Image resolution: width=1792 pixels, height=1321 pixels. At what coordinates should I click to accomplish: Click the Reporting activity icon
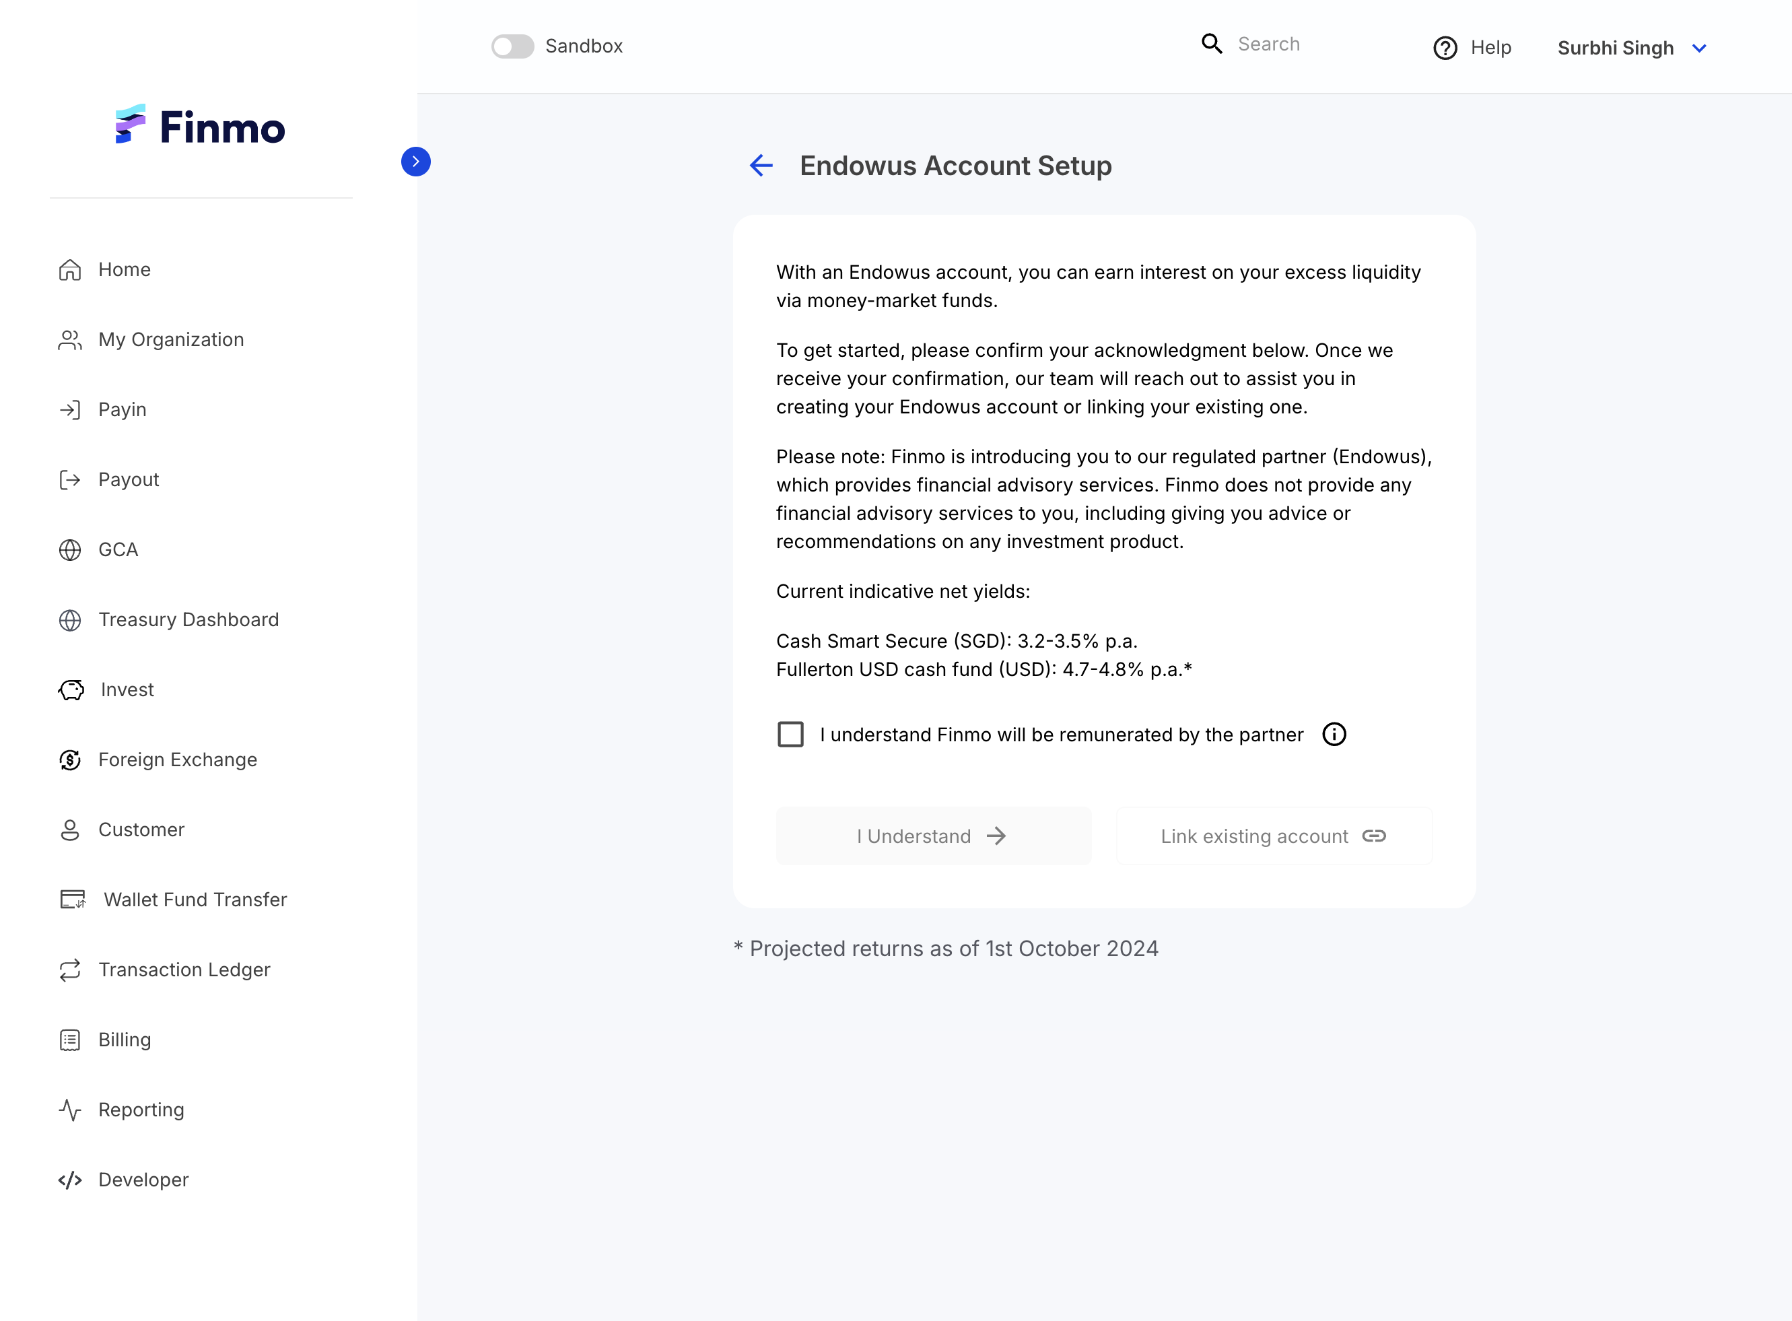tap(70, 1110)
